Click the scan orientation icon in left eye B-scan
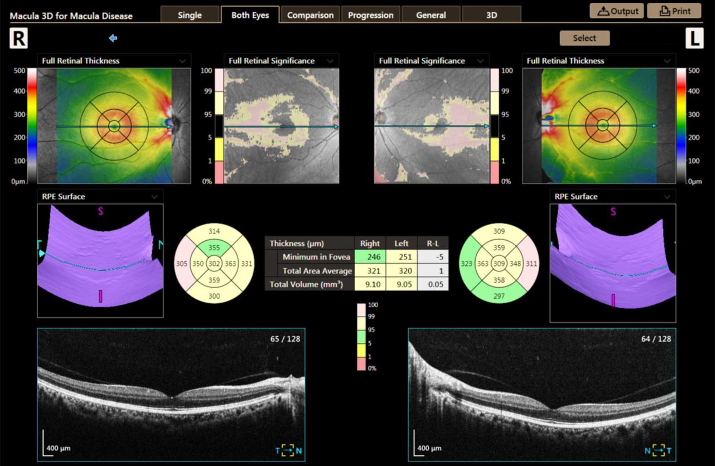The height and width of the screenshot is (466, 716). [x=659, y=450]
